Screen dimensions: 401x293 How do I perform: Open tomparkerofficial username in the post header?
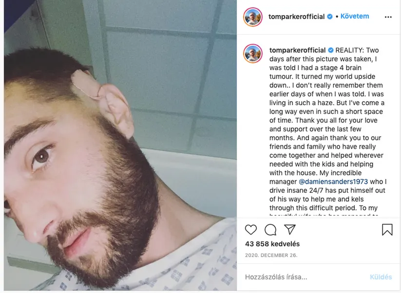[296, 17]
